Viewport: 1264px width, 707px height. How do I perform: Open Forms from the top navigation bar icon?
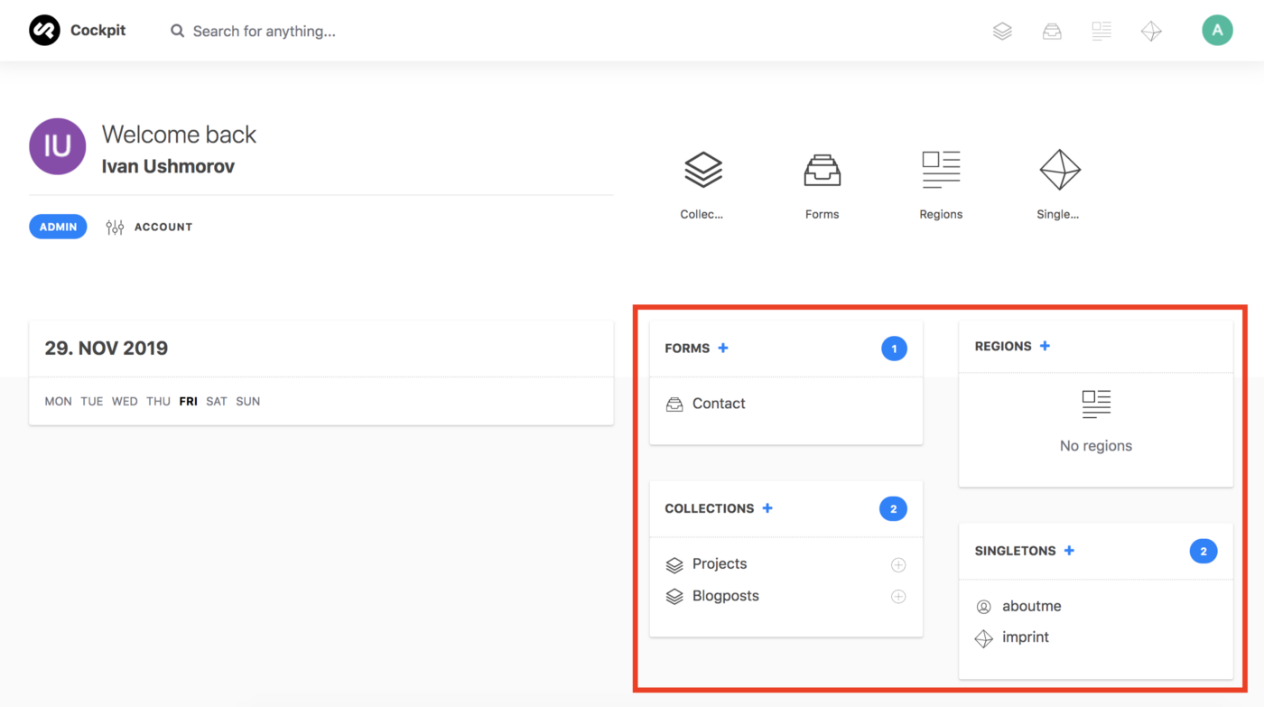[x=1052, y=32]
